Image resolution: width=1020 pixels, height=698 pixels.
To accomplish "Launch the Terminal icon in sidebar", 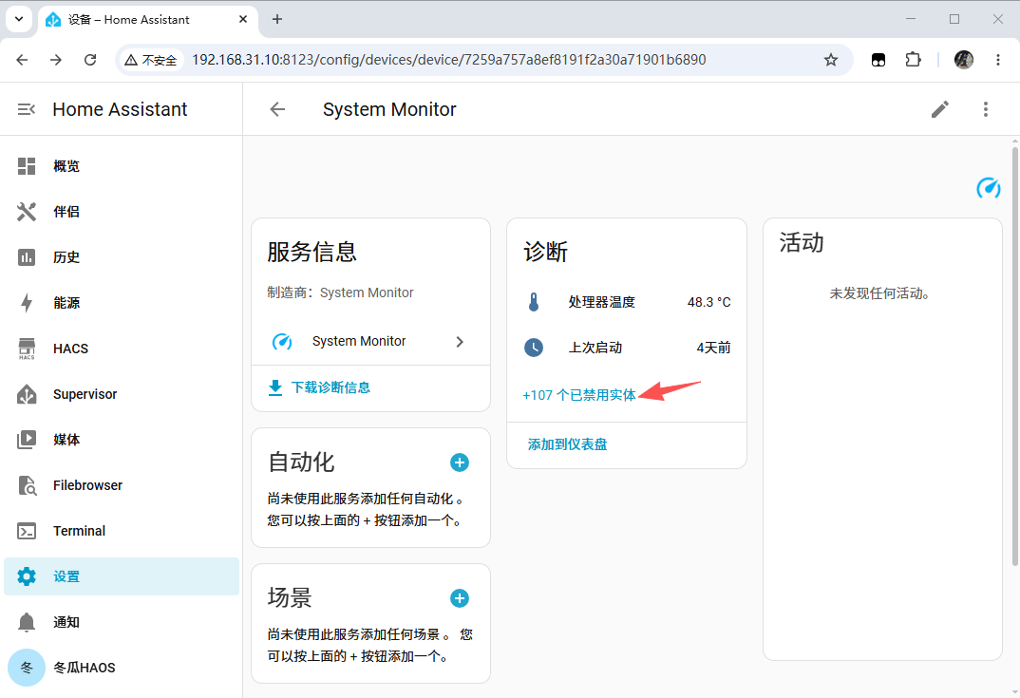I will 27,531.
